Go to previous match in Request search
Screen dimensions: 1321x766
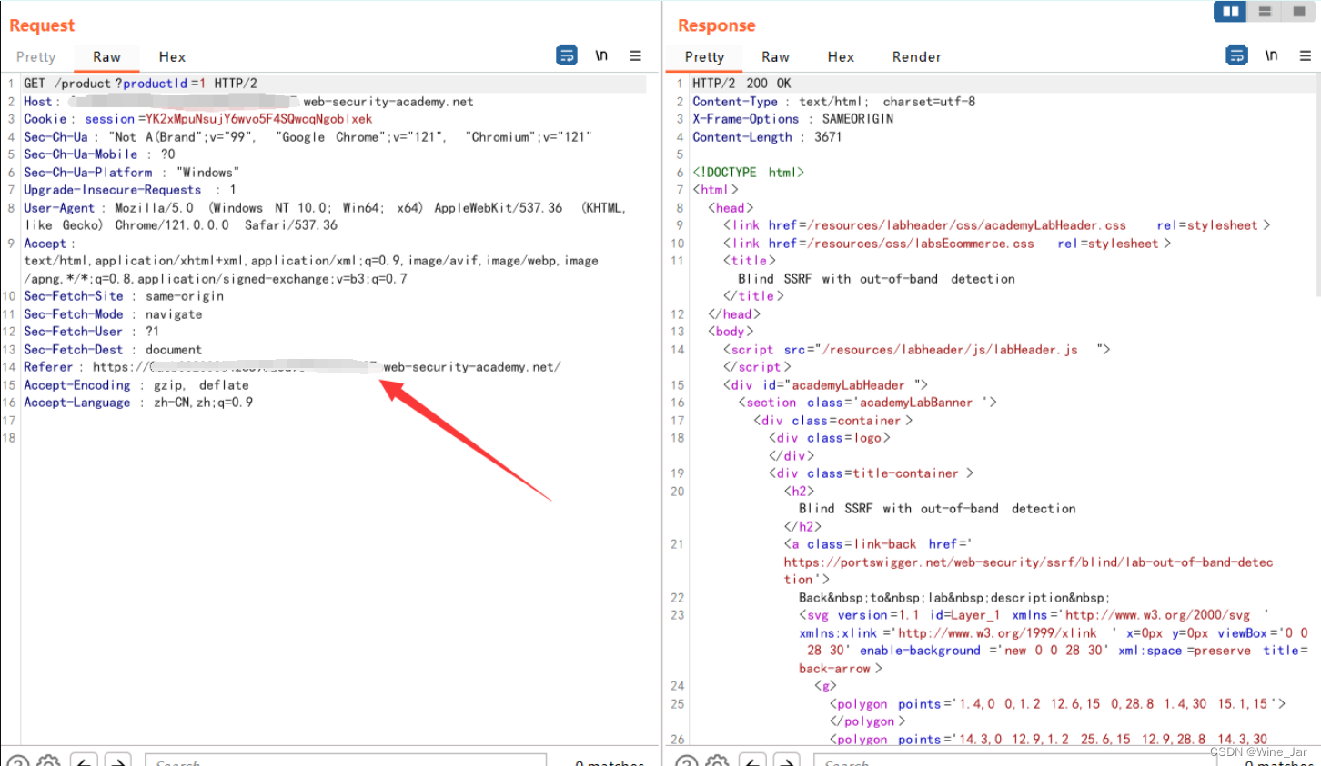click(84, 761)
